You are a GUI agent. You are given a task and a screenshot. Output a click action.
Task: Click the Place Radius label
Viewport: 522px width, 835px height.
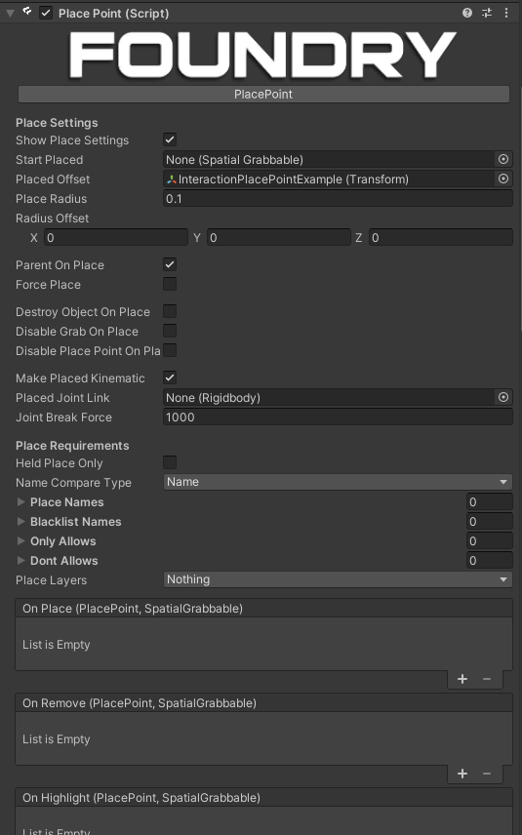[x=51, y=199]
